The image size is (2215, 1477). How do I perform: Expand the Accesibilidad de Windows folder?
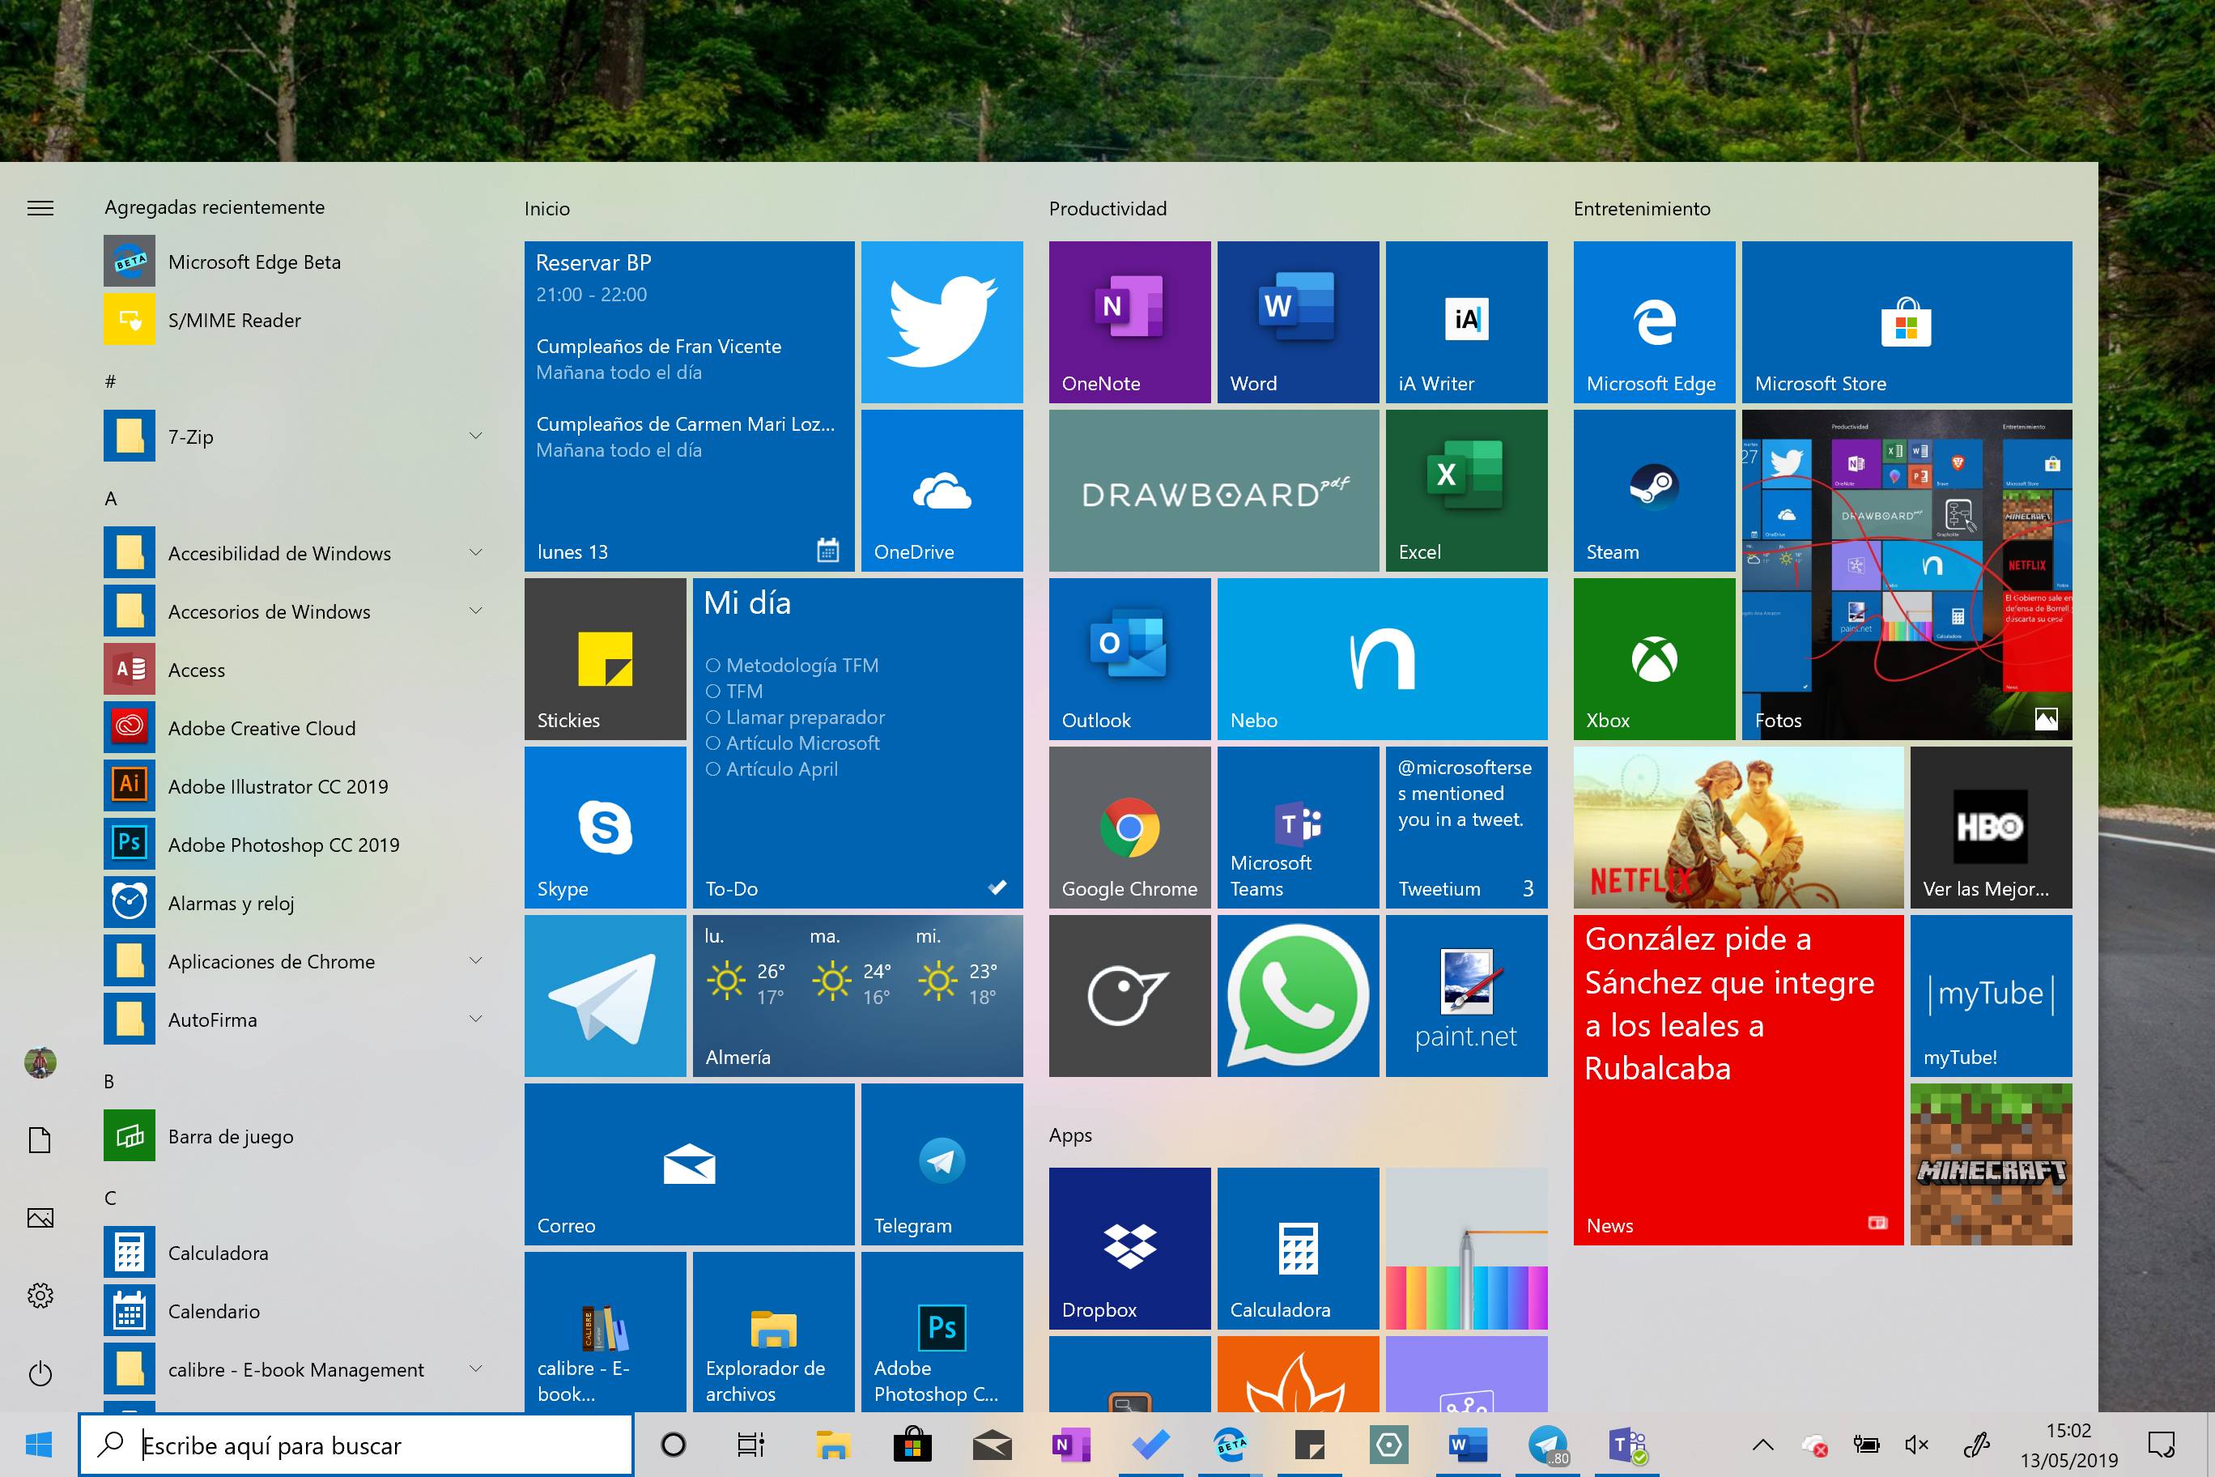click(475, 553)
